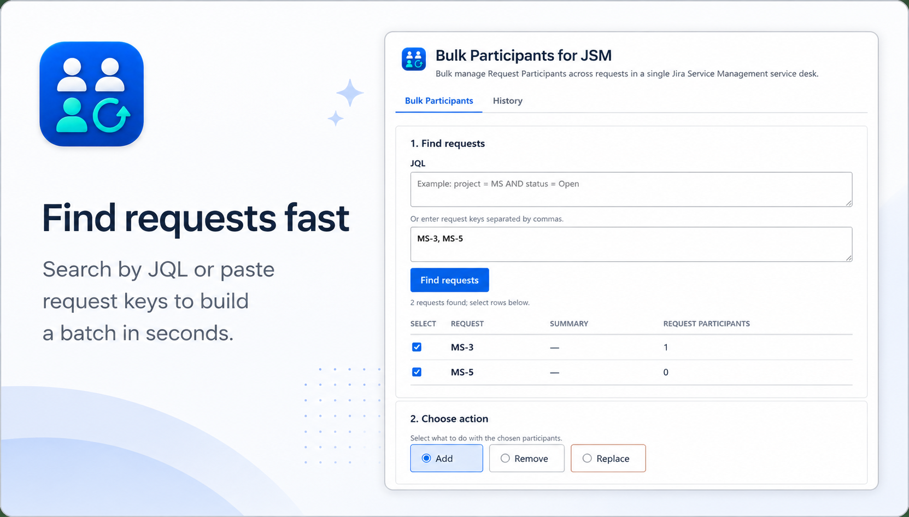Click the summary dash in MS-5 row
The height and width of the screenshot is (517, 909).
[x=554, y=373]
